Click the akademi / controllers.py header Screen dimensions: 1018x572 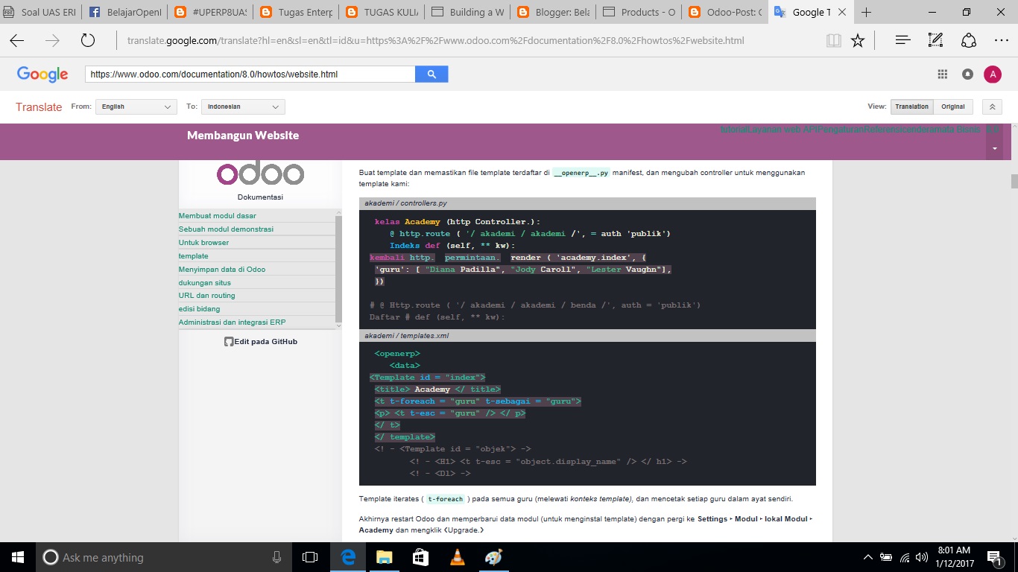click(x=587, y=203)
